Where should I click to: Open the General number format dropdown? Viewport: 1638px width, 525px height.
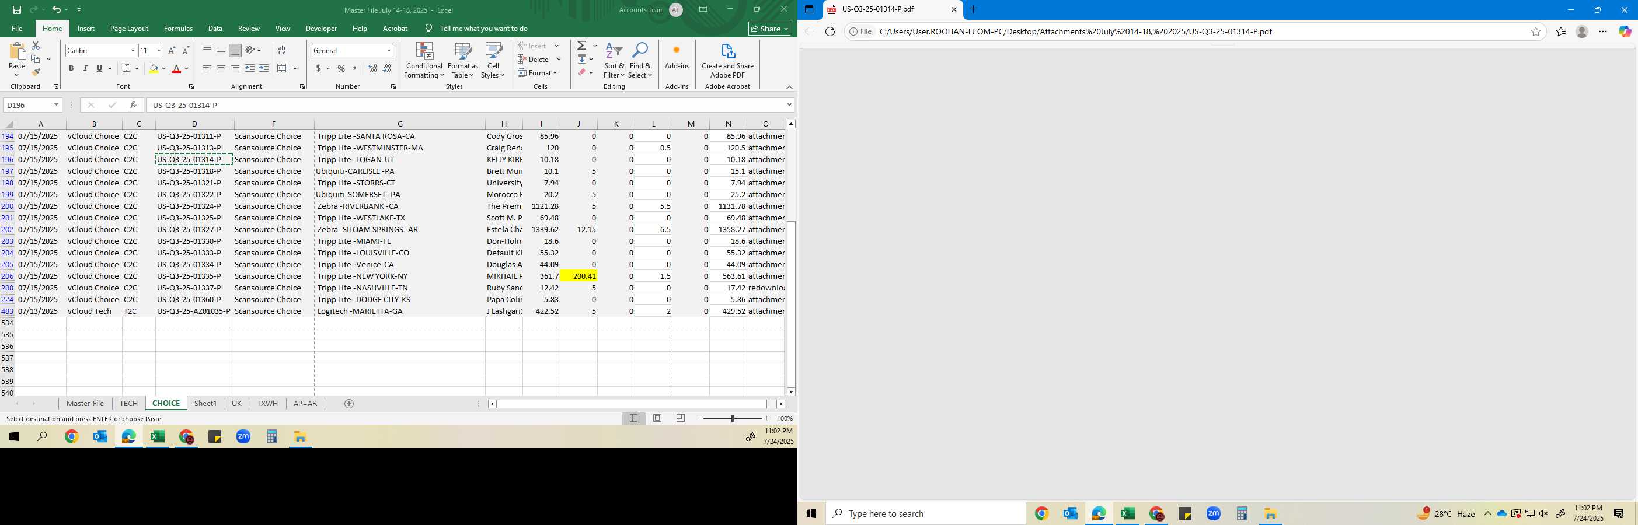[389, 50]
